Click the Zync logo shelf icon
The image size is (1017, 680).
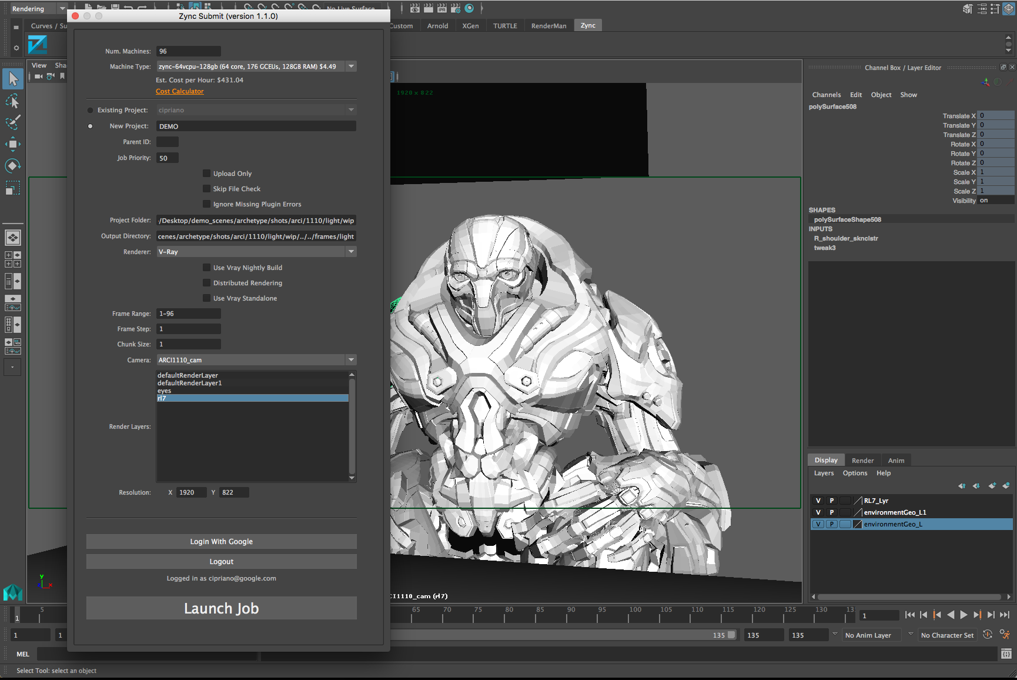(x=38, y=45)
